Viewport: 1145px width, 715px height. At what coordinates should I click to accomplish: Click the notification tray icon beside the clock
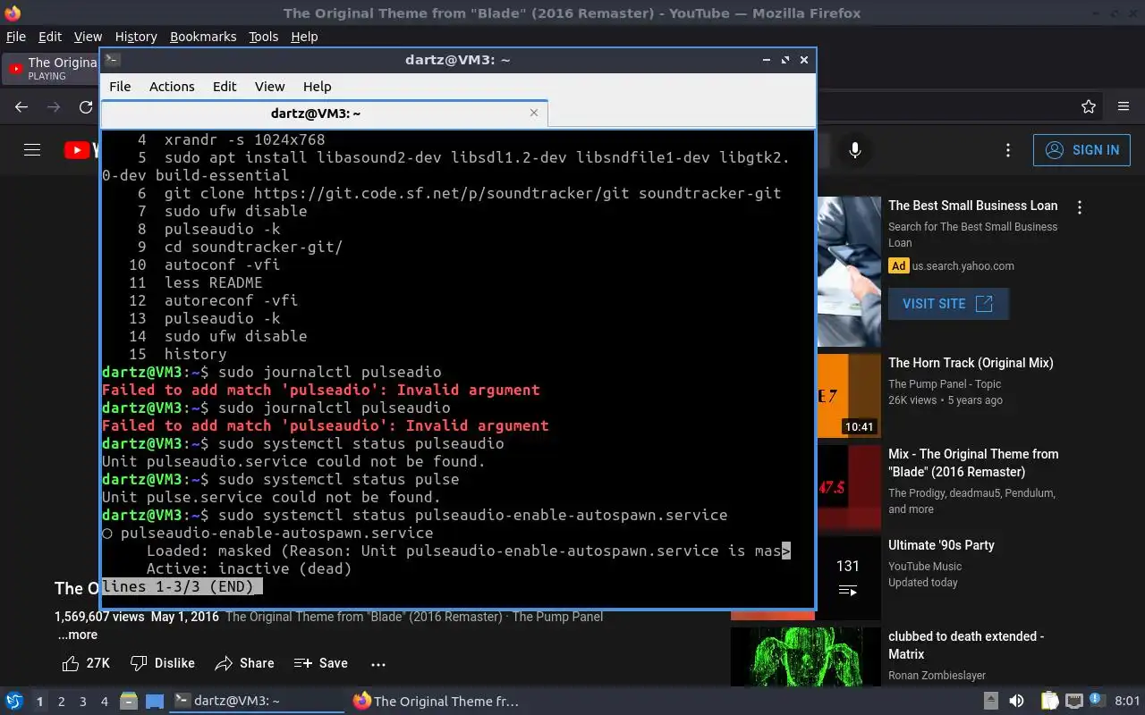pos(1098,701)
